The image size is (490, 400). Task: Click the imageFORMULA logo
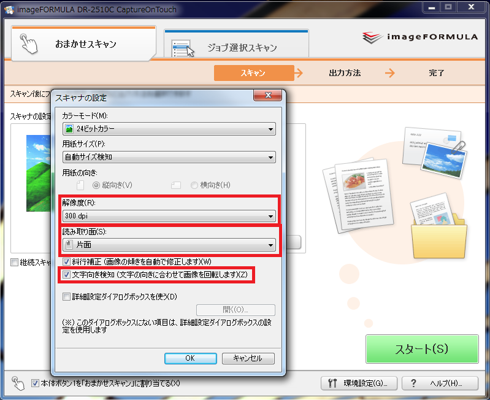pyautogui.click(x=420, y=37)
